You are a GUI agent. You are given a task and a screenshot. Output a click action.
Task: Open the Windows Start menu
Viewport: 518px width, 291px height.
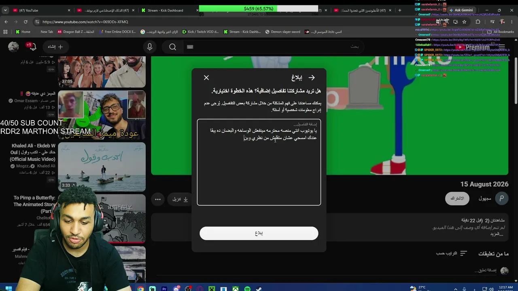tap(8, 289)
